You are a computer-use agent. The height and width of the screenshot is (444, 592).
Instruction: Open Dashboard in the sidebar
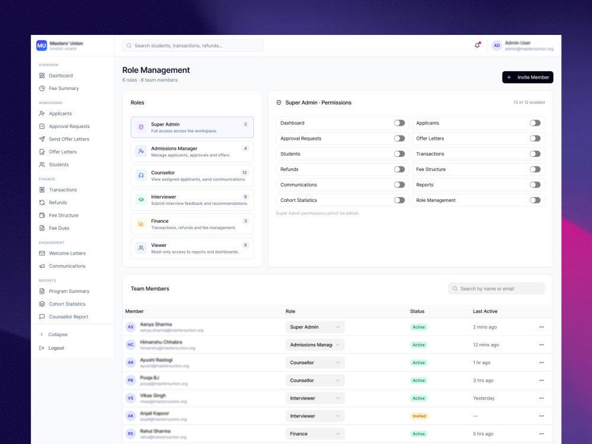point(56,76)
